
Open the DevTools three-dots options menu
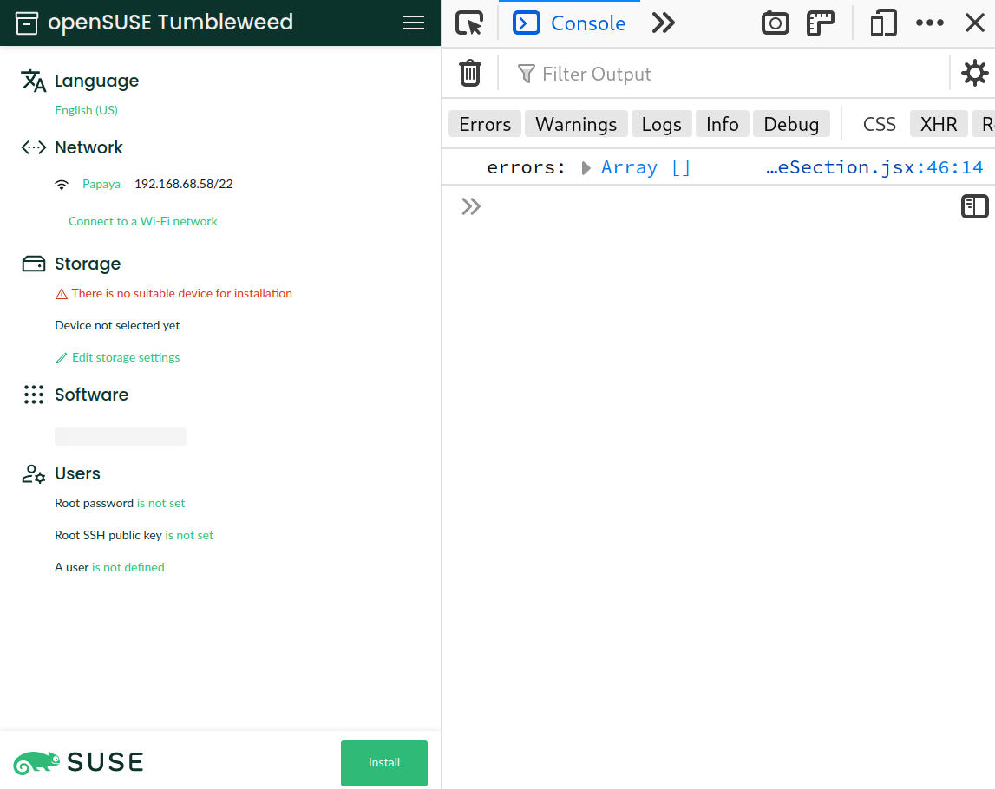[x=930, y=23]
